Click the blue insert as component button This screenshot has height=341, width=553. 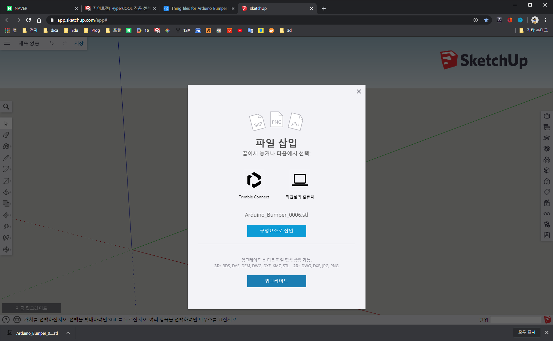pyautogui.click(x=277, y=231)
